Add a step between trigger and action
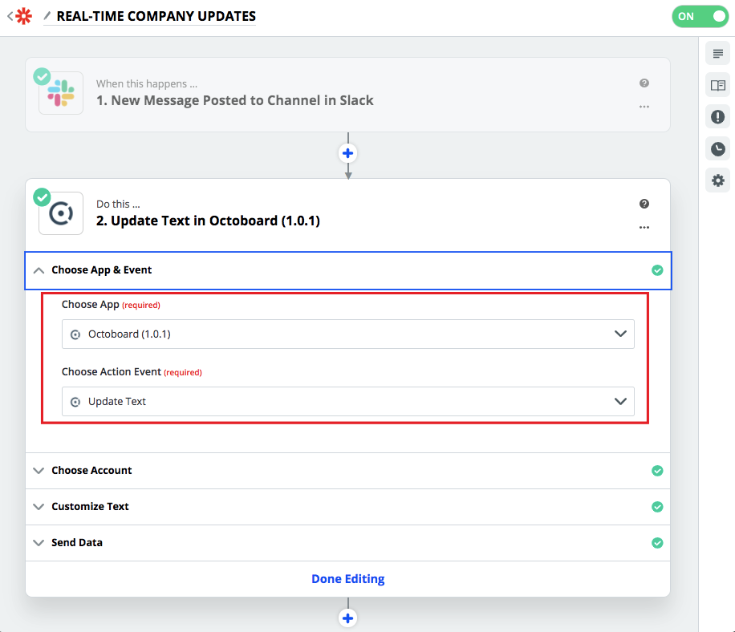This screenshot has height=632, width=735. click(x=347, y=153)
